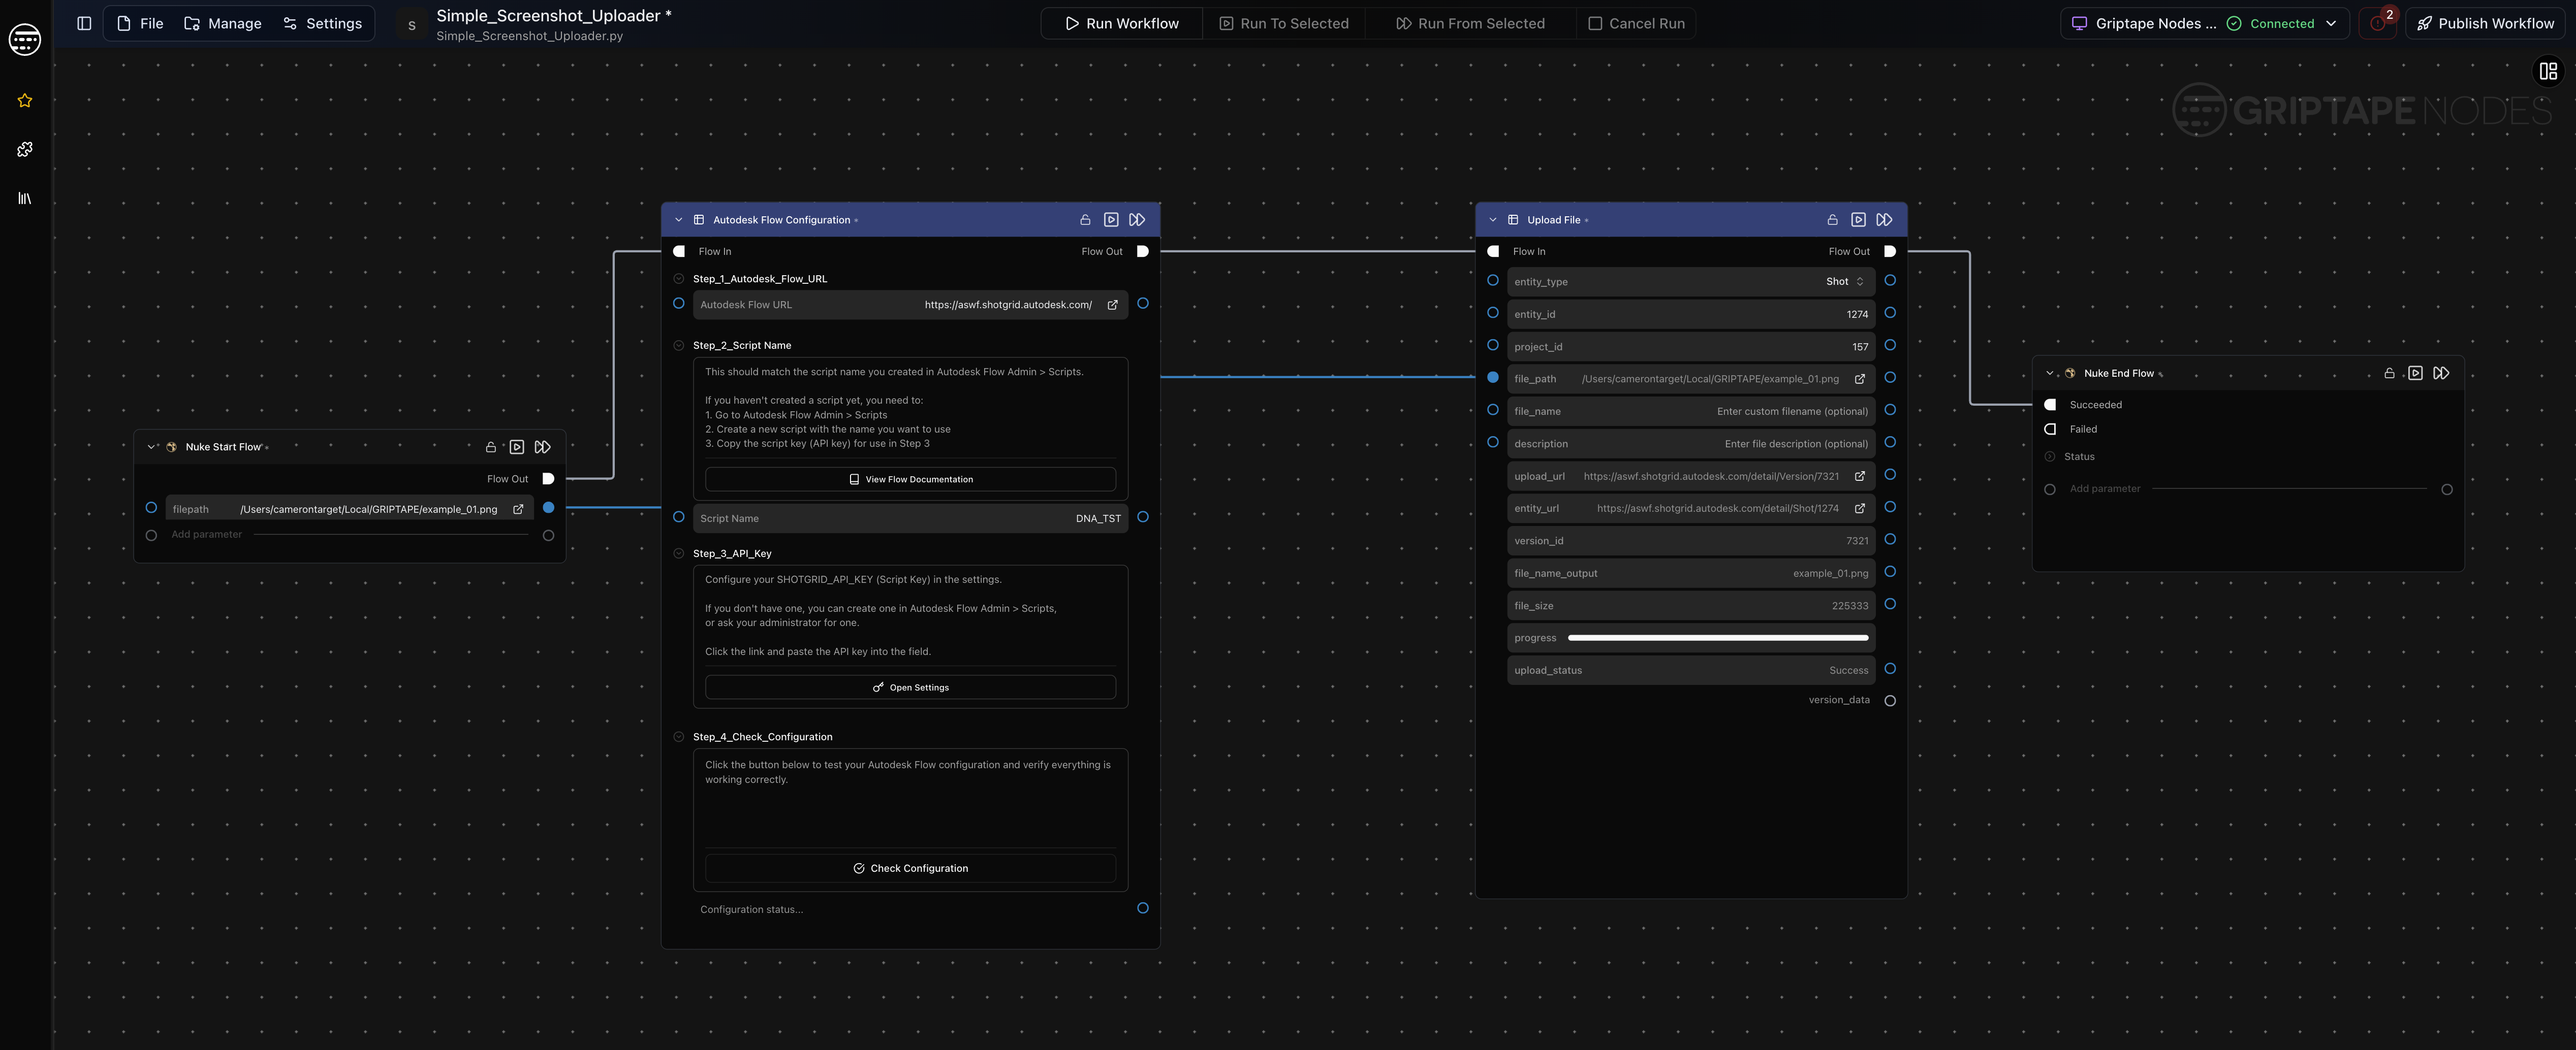This screenshot has height=1050, width=2576.
Task: Click the entity_id field showing 1274
Action: pyautogui.click(x=1691, y=314)
